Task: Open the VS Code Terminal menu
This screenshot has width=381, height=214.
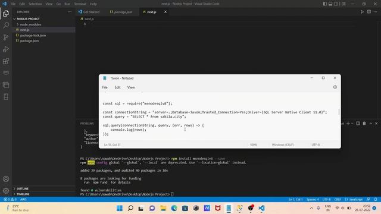Action: [80, 4]
